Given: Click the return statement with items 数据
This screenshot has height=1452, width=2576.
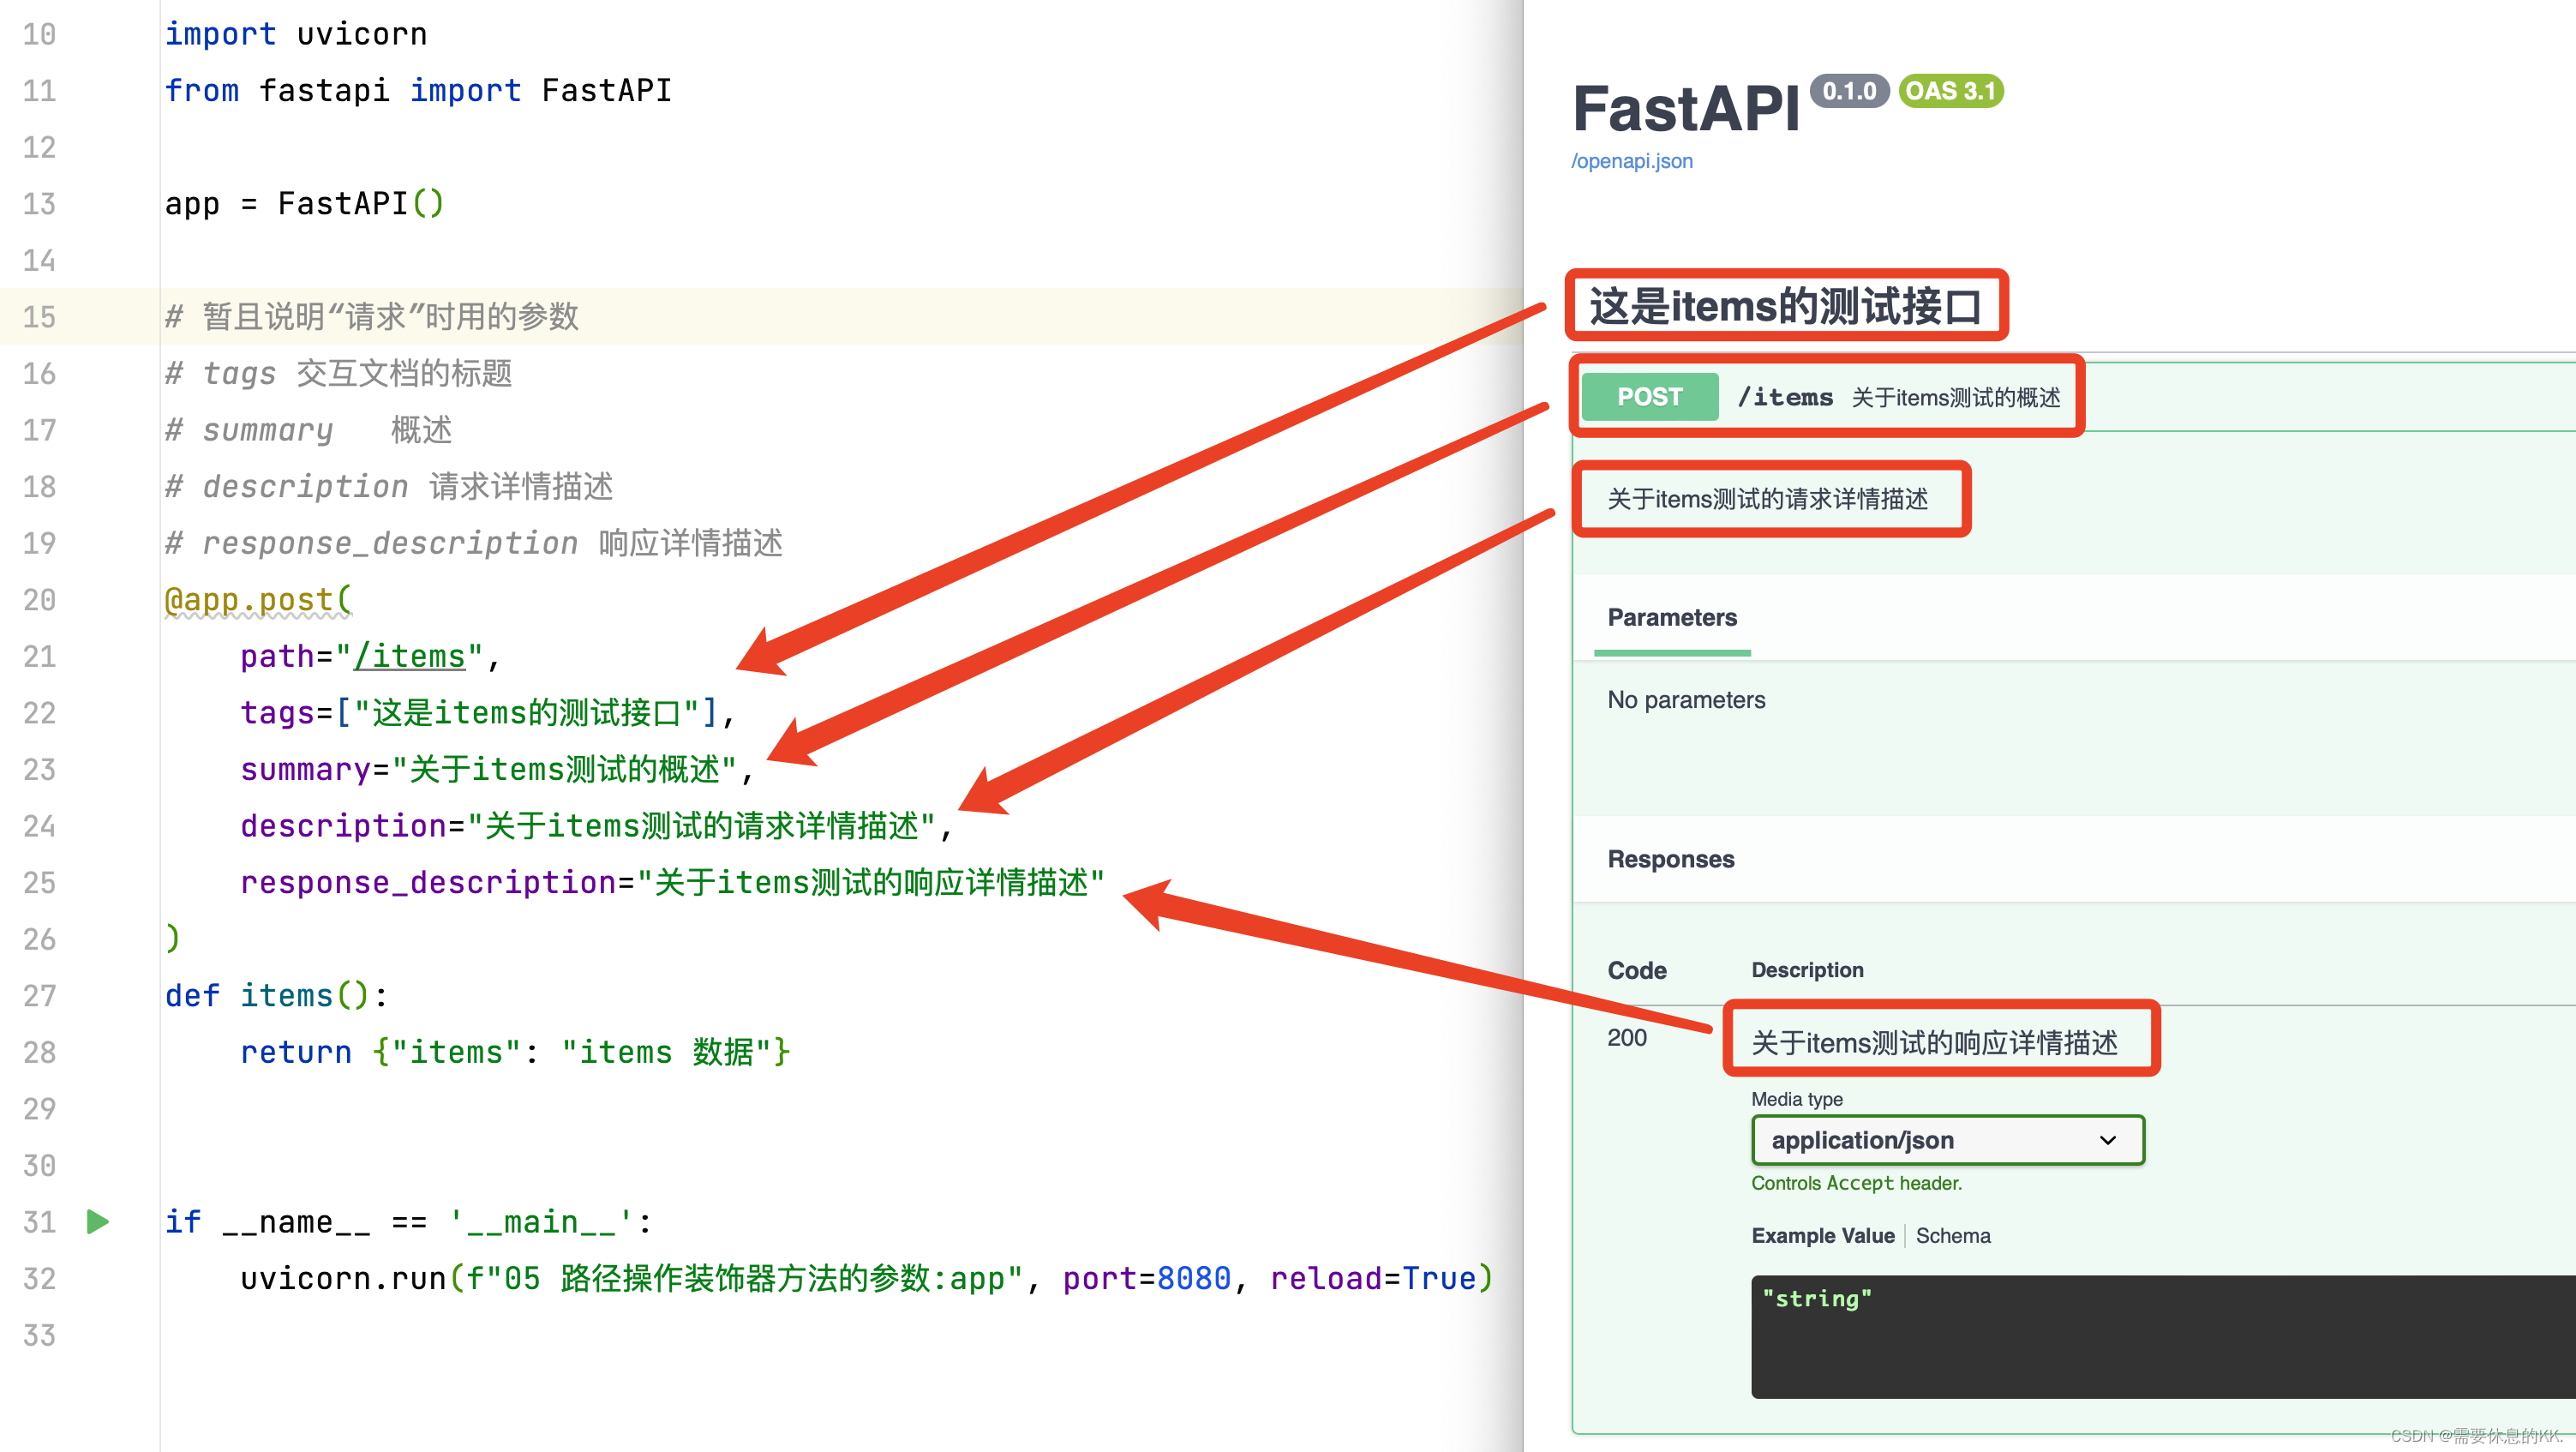Looking at the screenshot, I should [x=515, y=1053].
